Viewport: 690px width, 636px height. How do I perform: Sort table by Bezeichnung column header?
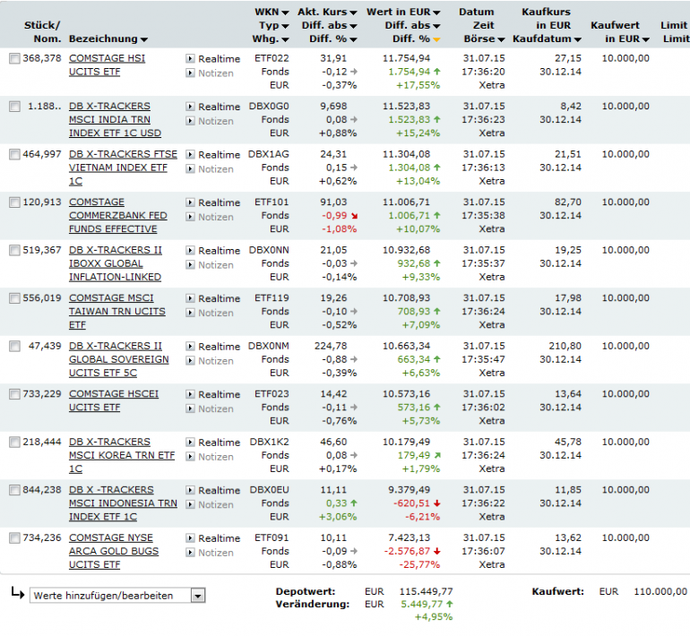point(108,39)
